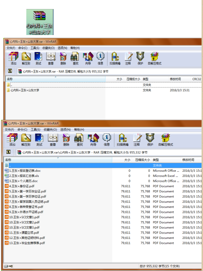This screenshot has width=203, height=271.
Task: Sort by the 大小 column header in the lower window
Action: pos(122,160)
